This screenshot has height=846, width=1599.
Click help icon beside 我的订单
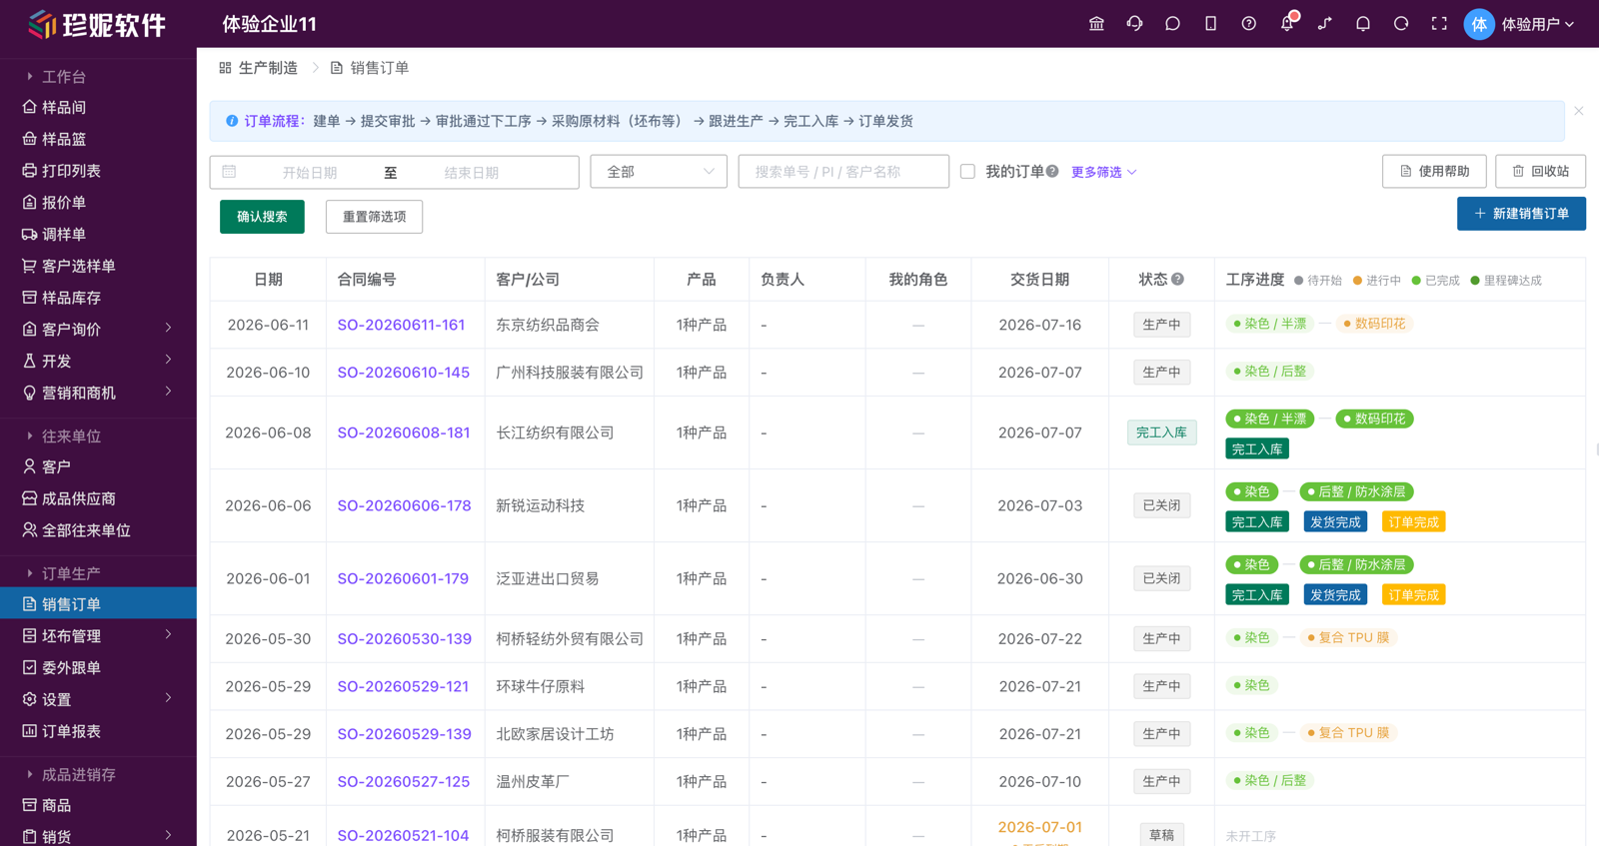pos(1052,172)
